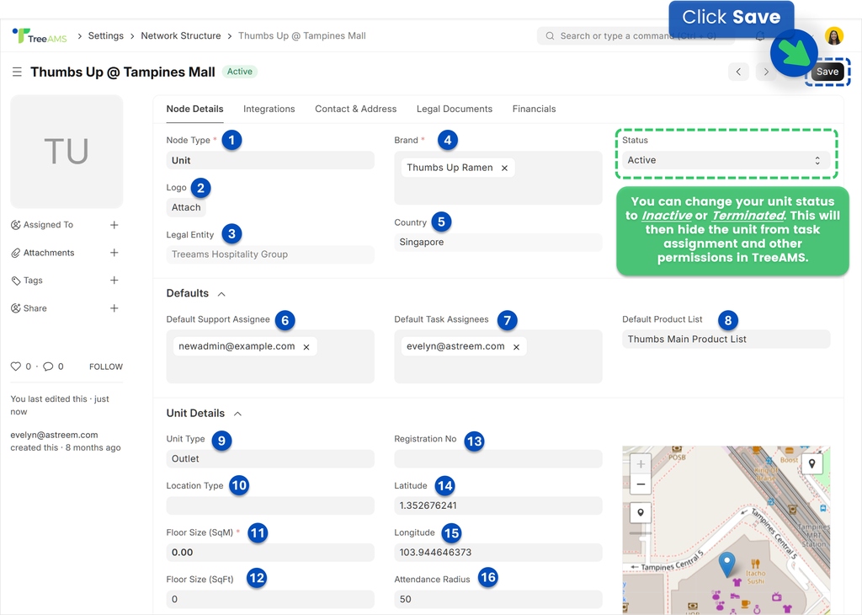
Task: Go to previous record arrow
Action: (x=738, y=72)
